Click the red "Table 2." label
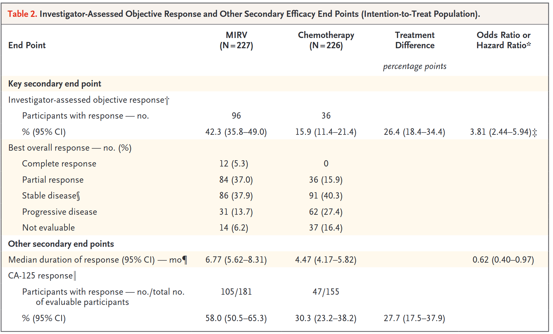This screenshot has width=553, height=334. point(22,14)
